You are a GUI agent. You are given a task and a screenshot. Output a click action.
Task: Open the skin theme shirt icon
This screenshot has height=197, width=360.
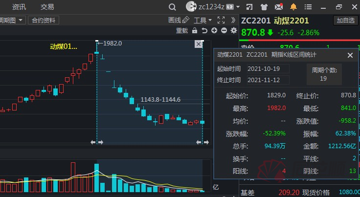265,7
